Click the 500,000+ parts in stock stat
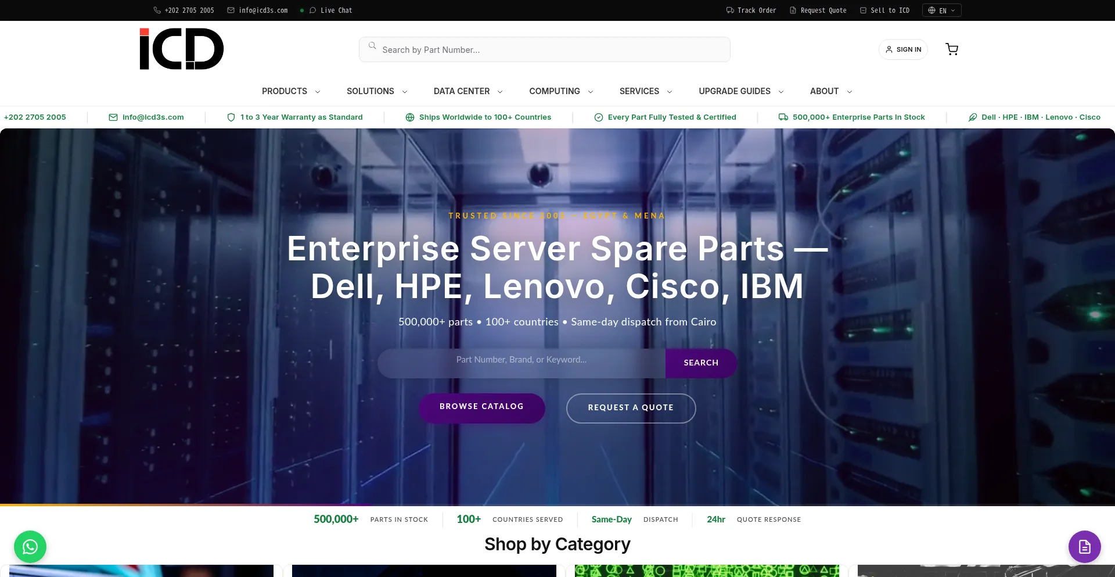 tap(371, 519)
